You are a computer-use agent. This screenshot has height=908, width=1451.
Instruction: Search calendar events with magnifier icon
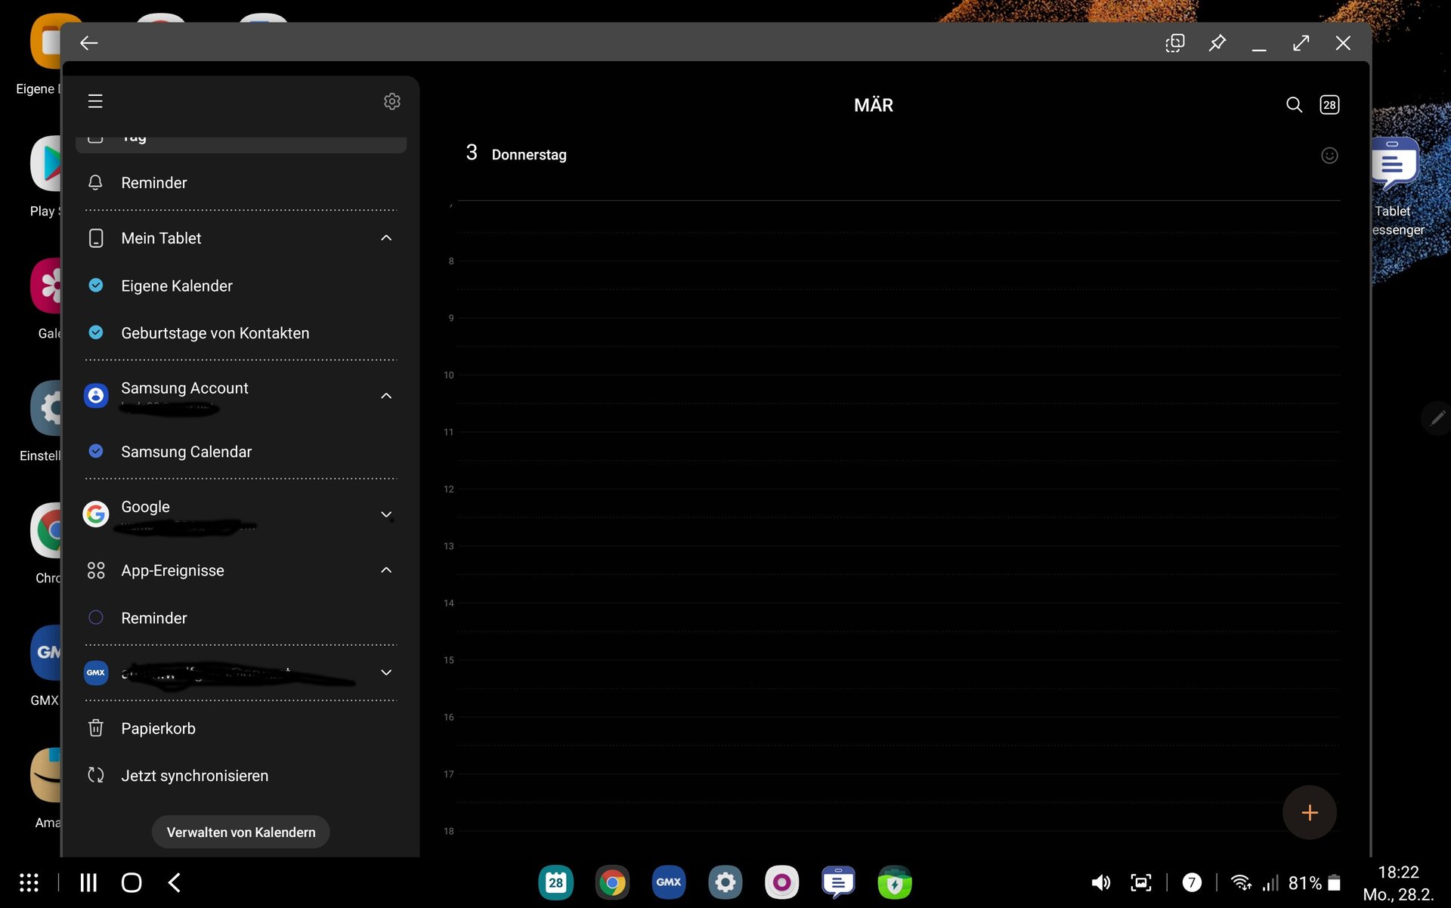coord(1294,105)
